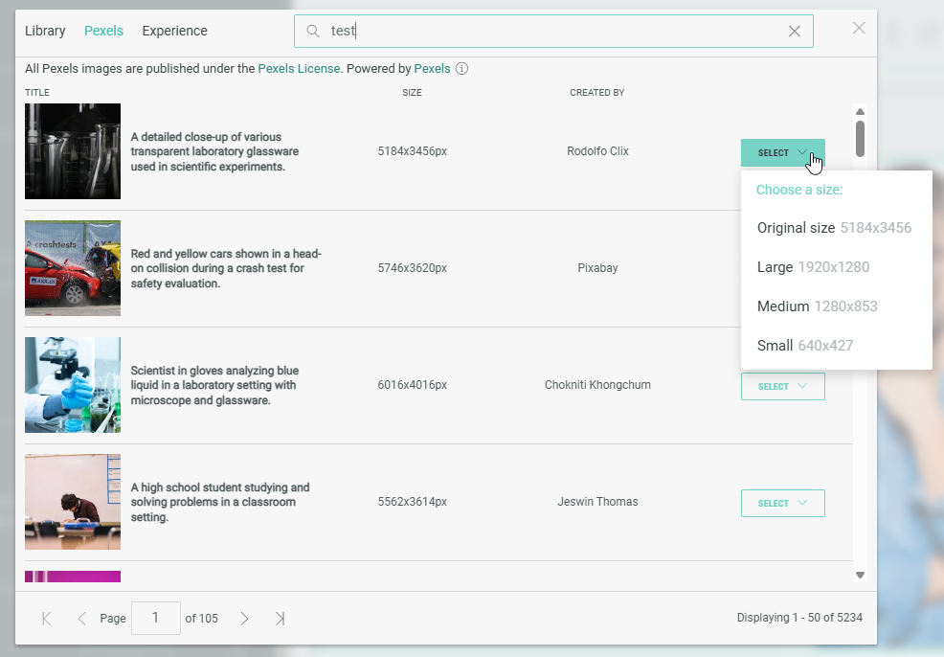Advance to the next results page

[244, 619]
